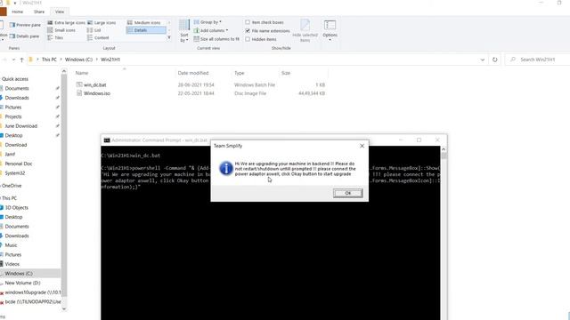Select New Volume (D:) in sidebar
Screen dimensions: 570x320
[22, 283]
